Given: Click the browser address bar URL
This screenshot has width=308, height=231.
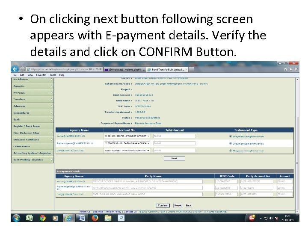Looking at the screenshot, I should coord(59,69).
